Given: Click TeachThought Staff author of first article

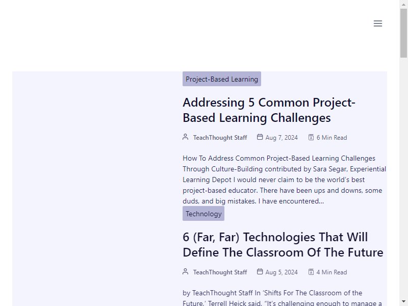Looking at the screenshot, I should pos(220,138).
